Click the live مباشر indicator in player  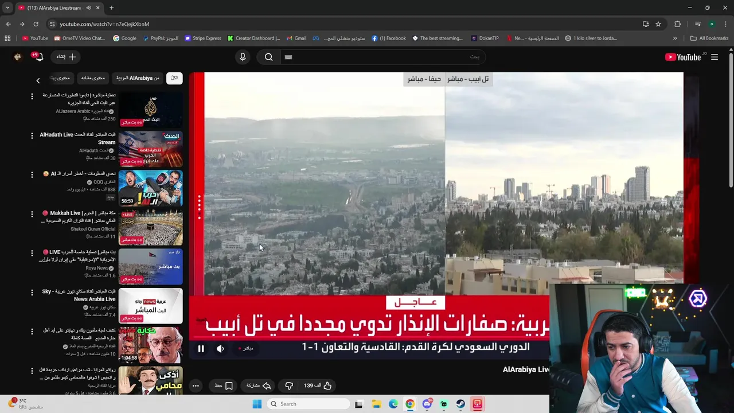click(x=246, y=348)
